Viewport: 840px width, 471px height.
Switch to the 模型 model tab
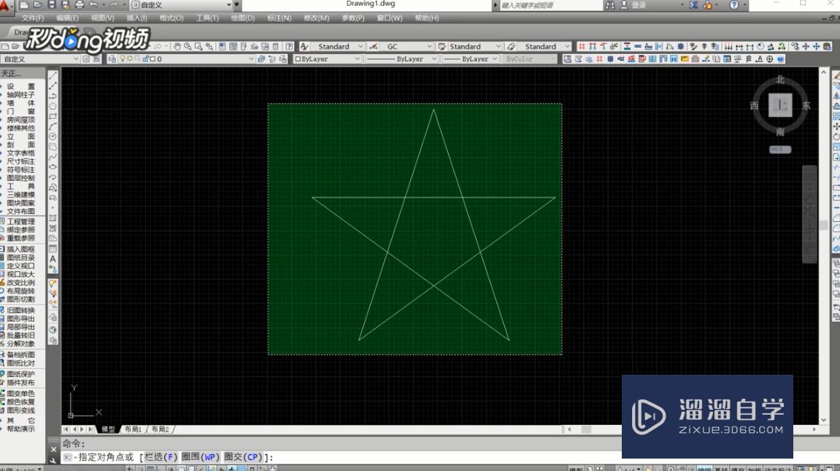pos(108,429)
